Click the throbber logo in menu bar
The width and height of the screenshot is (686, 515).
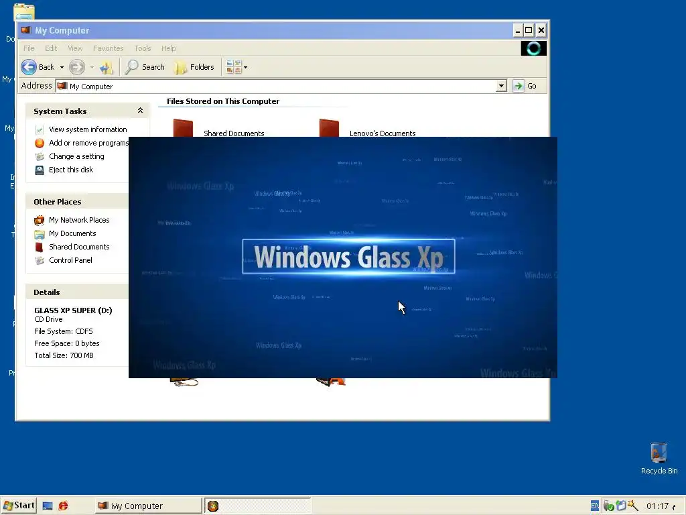click(x=534, y=48)
